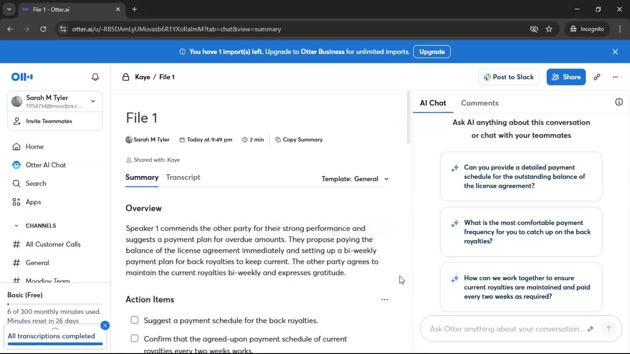Switch to the Transcript tab
The width and height of the screenshot is (630, 354).
pos(183,177)
